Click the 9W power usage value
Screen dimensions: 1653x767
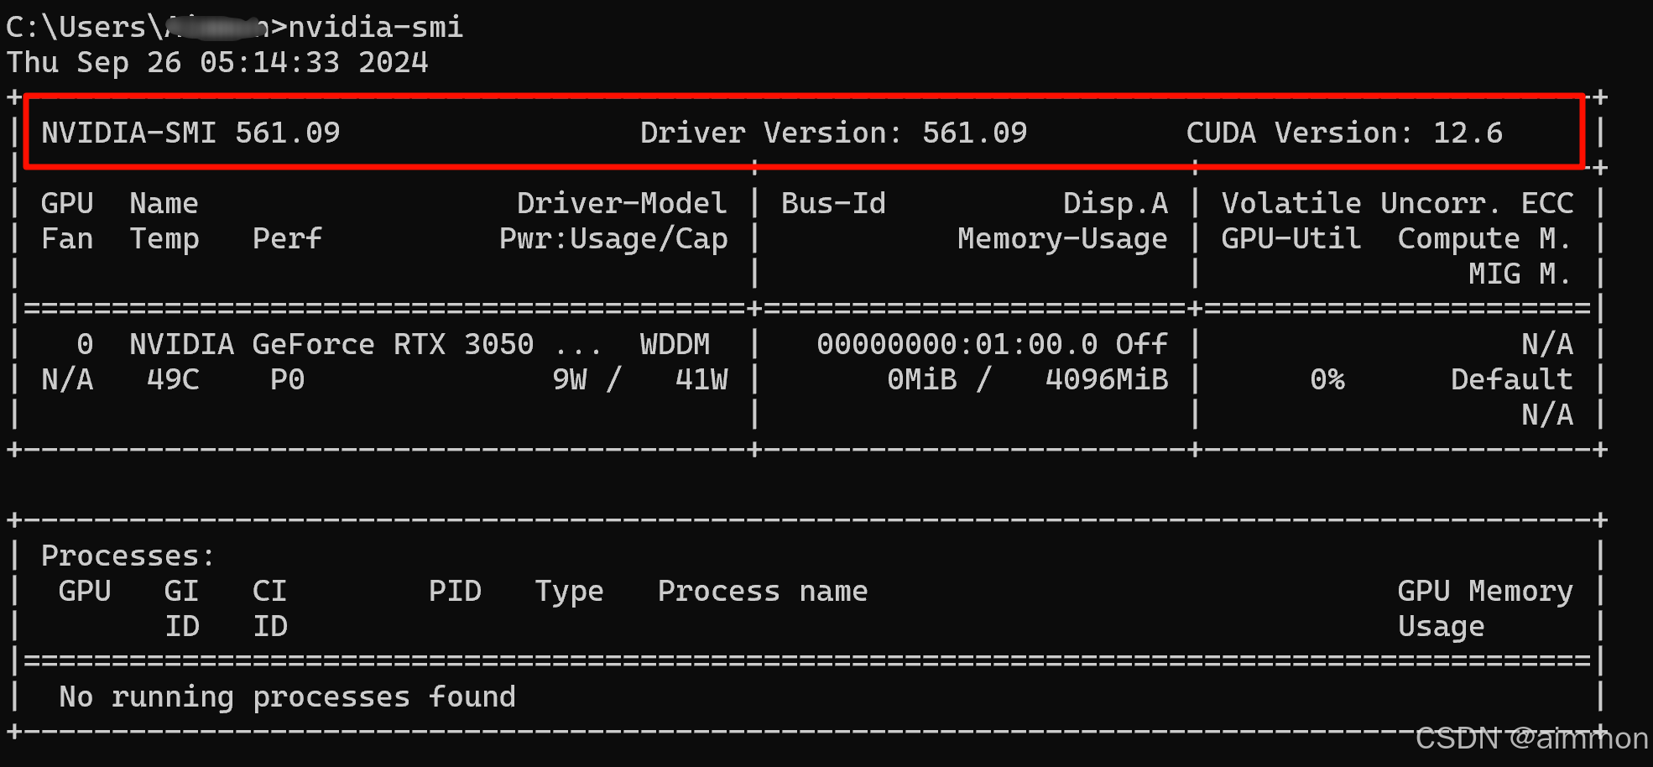570,379
